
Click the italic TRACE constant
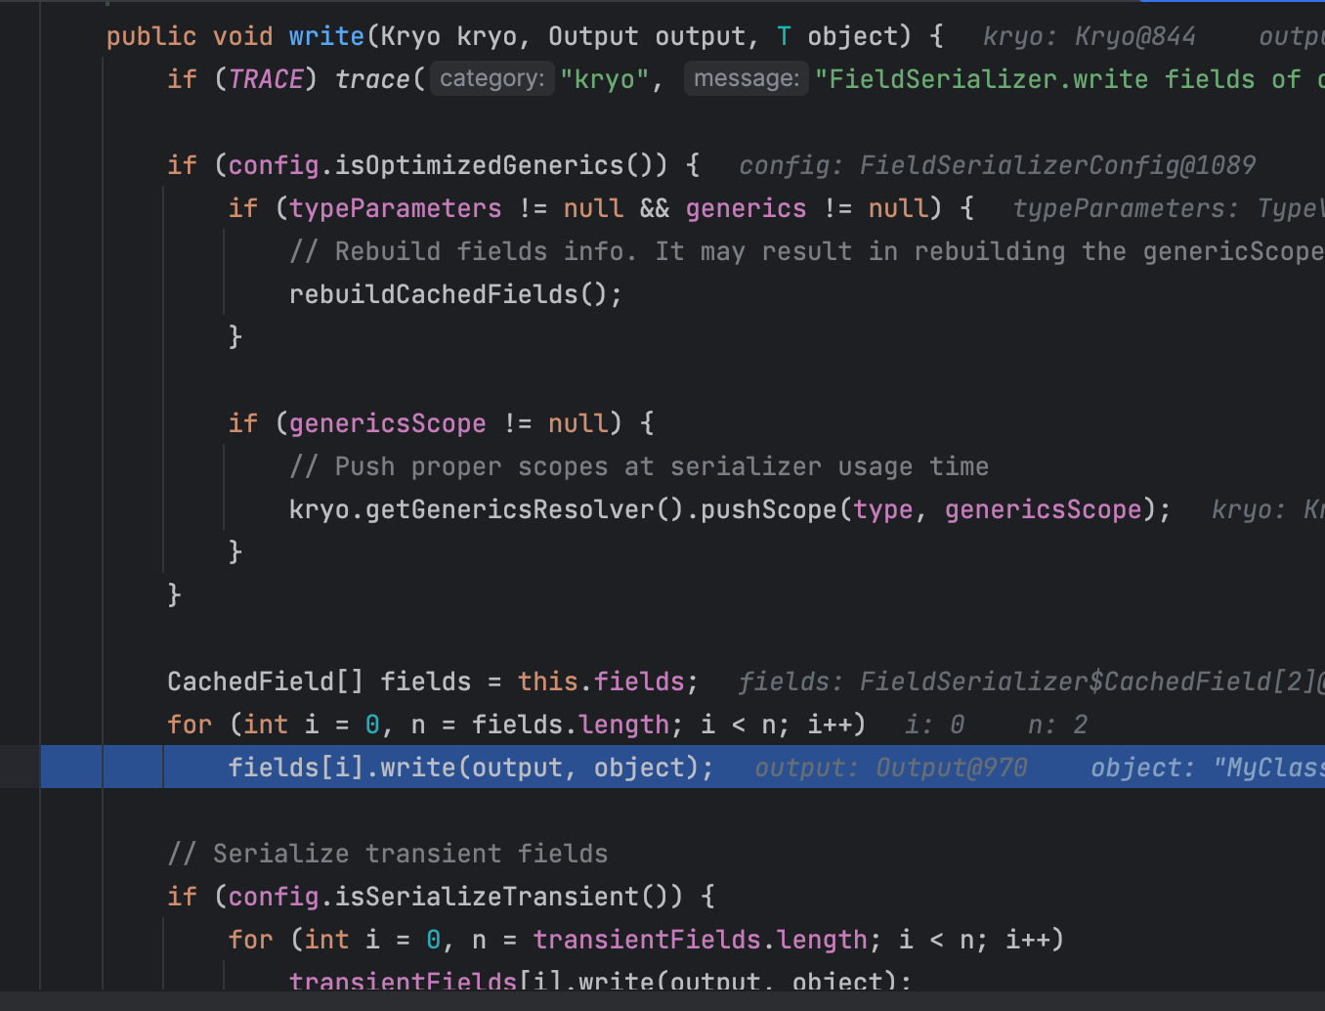[266, 79]
